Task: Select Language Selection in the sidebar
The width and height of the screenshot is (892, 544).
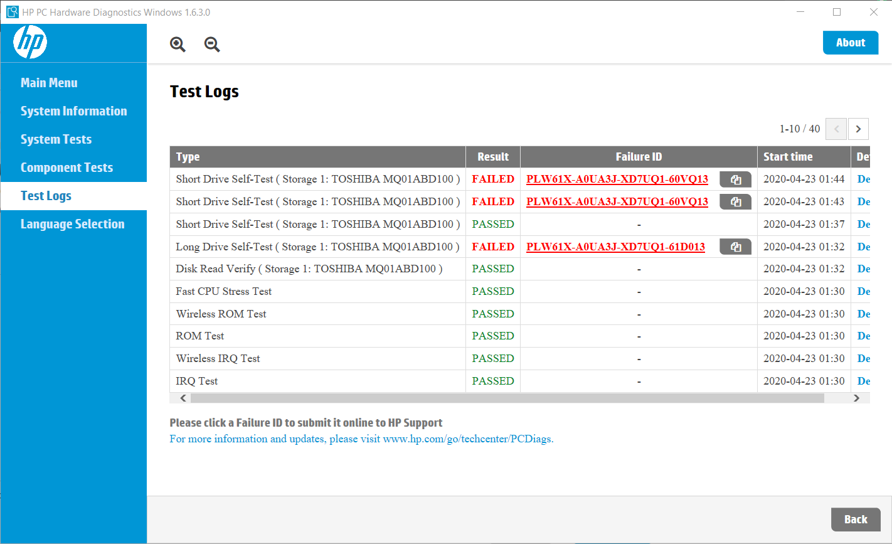Action: click(x=72, y=223)
